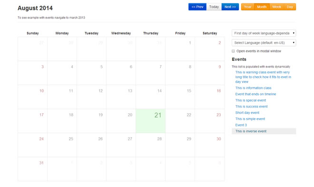Image resolution: width=314 pixels, height=187 pixels.
Task: Select Wednesday August 6 cell
Action: (x=121, y=73)
